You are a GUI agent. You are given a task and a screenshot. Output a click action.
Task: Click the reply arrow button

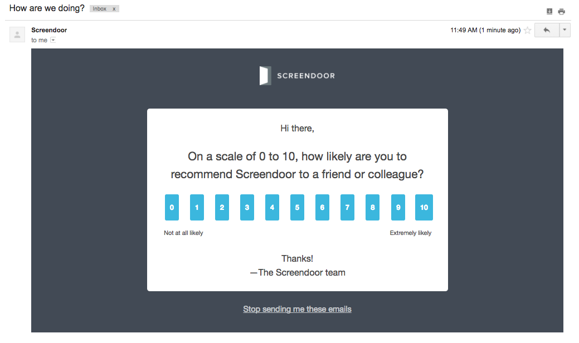coord(546,31)
